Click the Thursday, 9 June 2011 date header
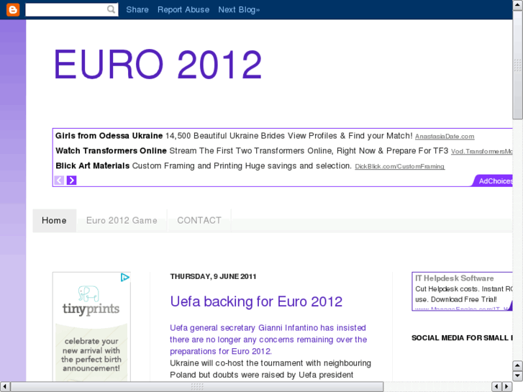The height and width of the screenshot is (392, 523). 213,277
